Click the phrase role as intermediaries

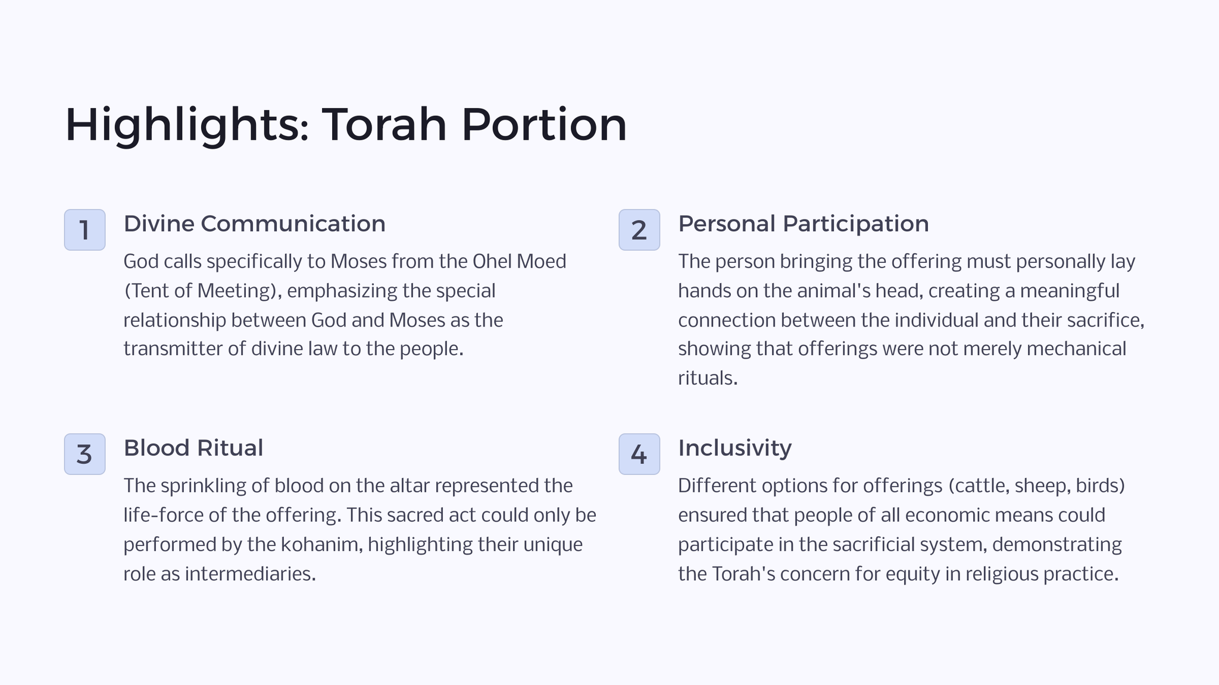(x=220, y=573)
